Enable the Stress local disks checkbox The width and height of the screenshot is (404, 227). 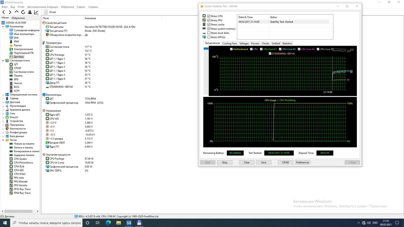click(x=209, y=33)
